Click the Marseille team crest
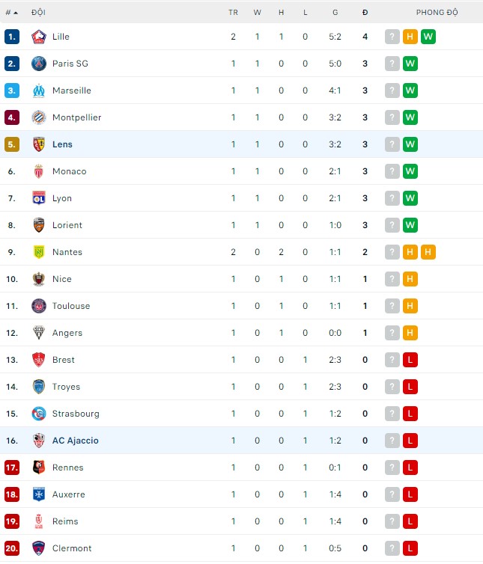Screen dimensions: 483x564 pyautogui.click(x=39, y=91)
